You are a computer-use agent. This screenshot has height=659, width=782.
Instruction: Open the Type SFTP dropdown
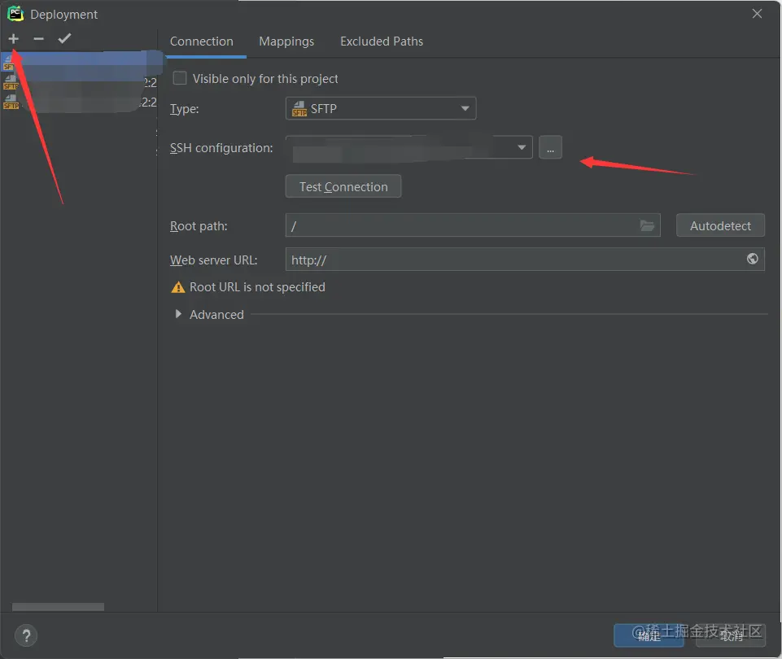(381, 109)
